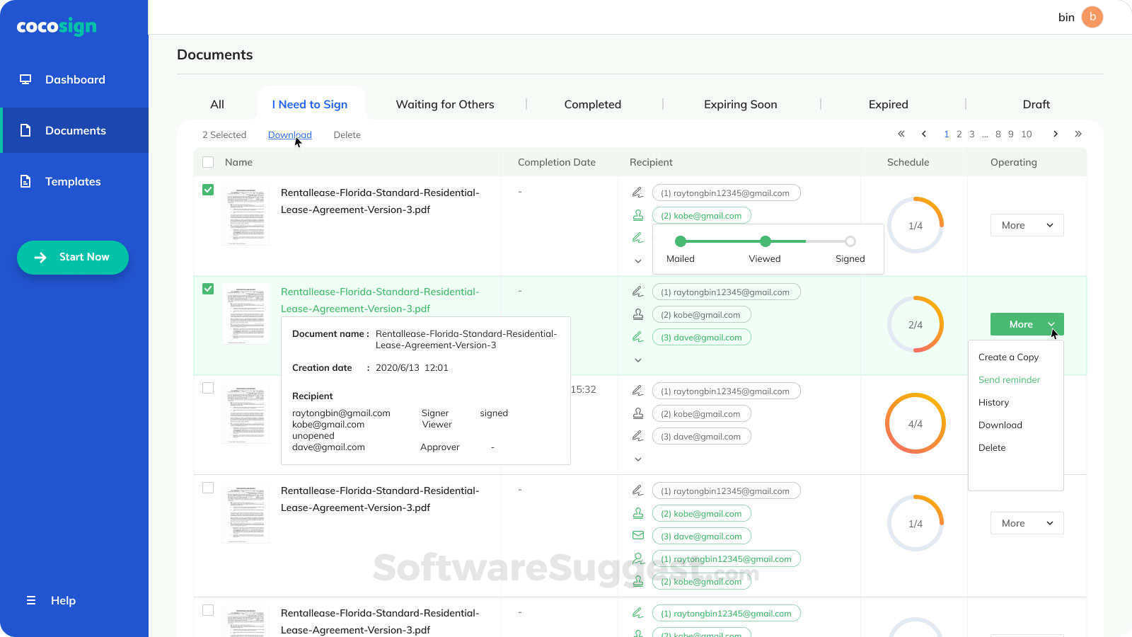Go to next page arrow
This screenshot has width=1132, height=637.
(x=1056, y=134)
